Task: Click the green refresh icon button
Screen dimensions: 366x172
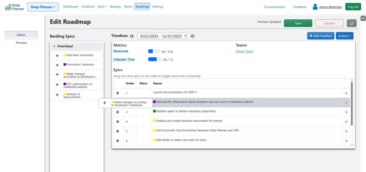Action: tap(352, 23)
